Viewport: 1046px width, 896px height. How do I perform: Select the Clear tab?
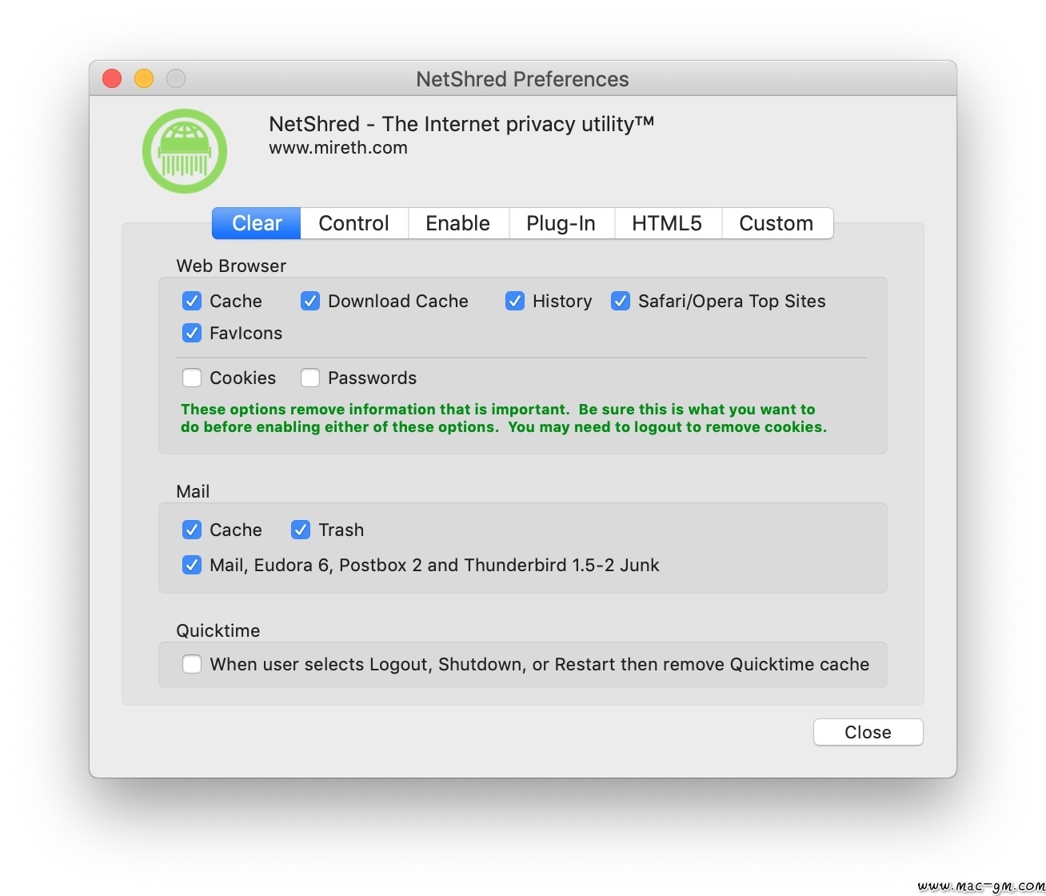(x=257, y=223)
